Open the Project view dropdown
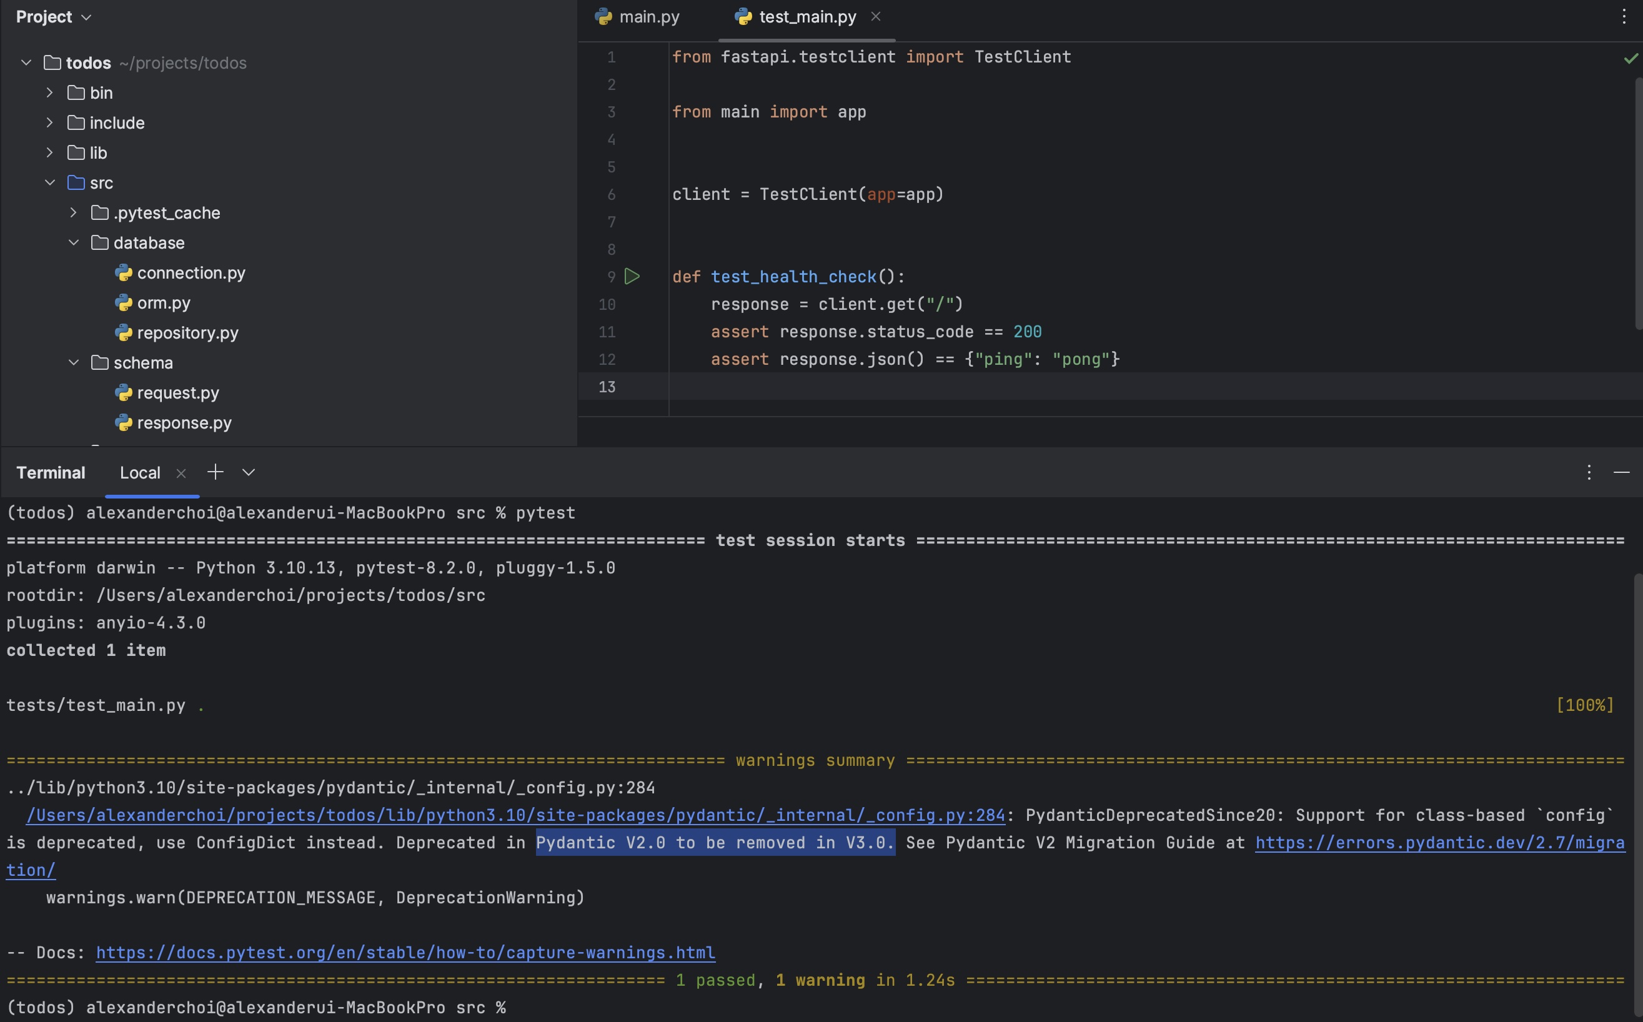The width and height of the screenshot is (1643, 1022). pos(86,17)
